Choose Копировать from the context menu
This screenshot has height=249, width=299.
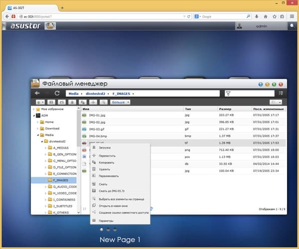tap(120, 162)
